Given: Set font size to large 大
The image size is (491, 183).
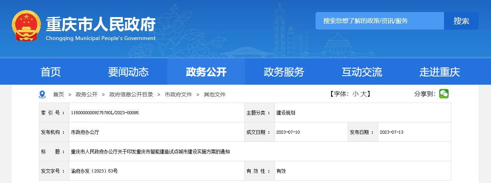Looking at the screenshot, I should (363, 94).
